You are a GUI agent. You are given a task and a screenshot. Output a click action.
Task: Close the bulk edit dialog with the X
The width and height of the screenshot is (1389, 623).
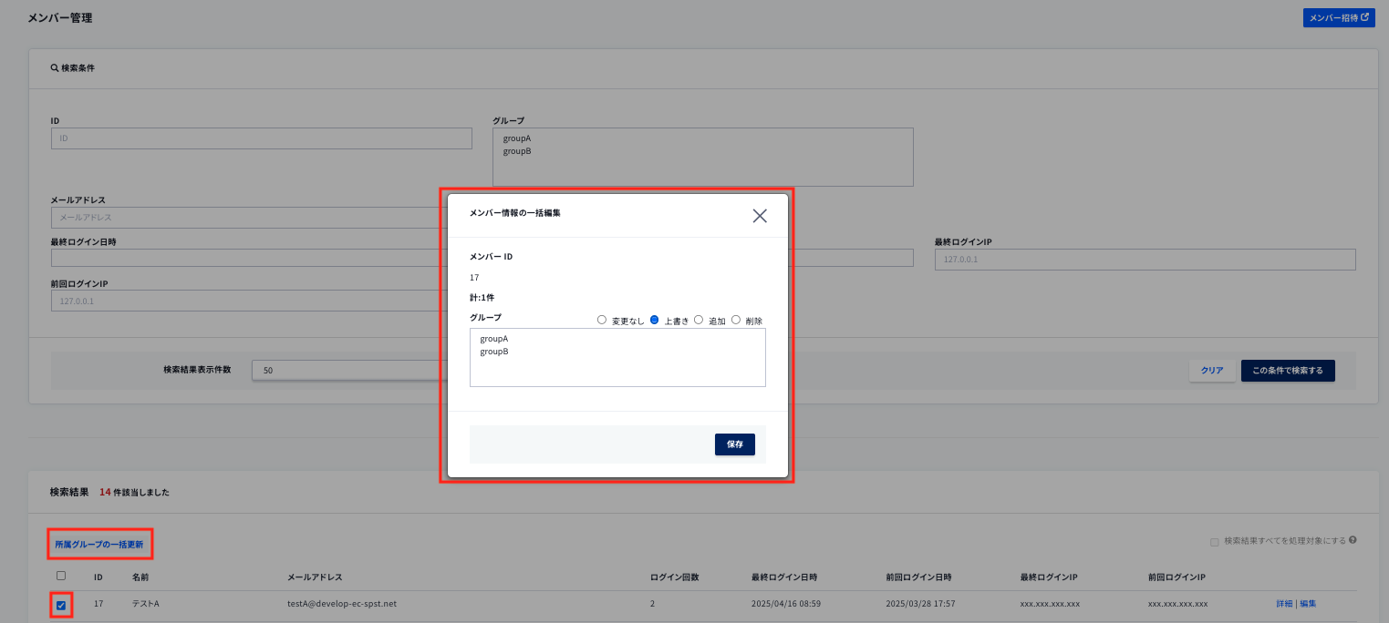[760, 216]
